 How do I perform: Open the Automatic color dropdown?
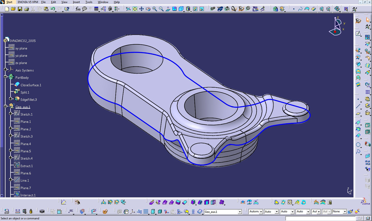pos(261,212)
